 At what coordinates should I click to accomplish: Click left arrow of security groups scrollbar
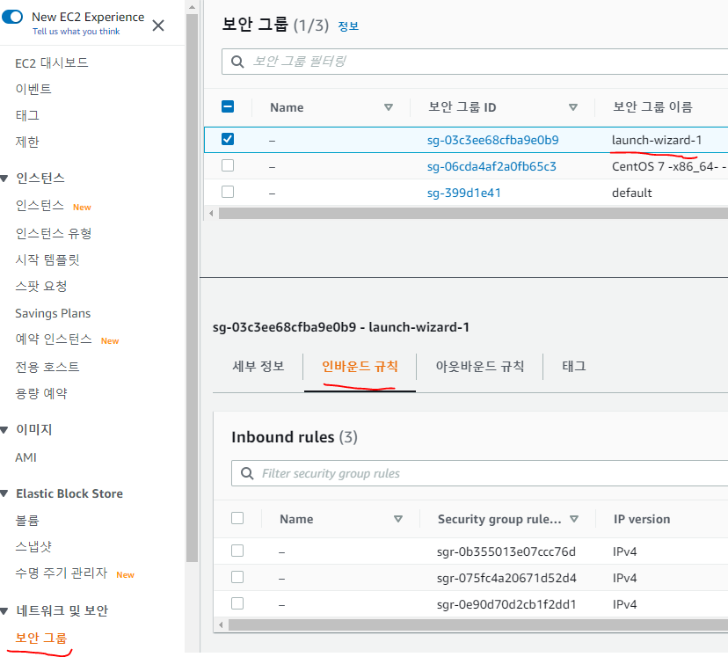click(211, 213)
